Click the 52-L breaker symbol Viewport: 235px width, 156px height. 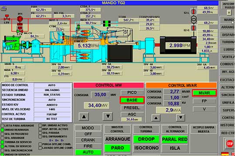coord(194,11)
